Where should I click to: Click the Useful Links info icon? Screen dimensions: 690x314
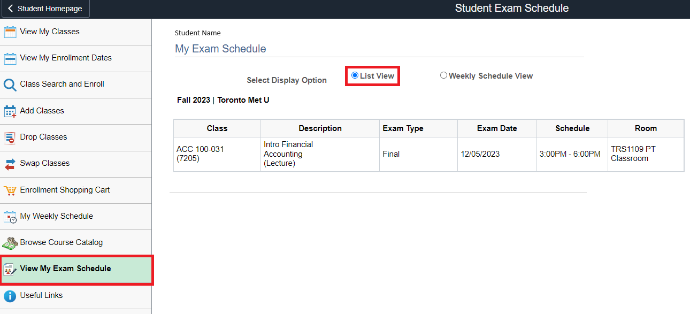tap(10, 296)
